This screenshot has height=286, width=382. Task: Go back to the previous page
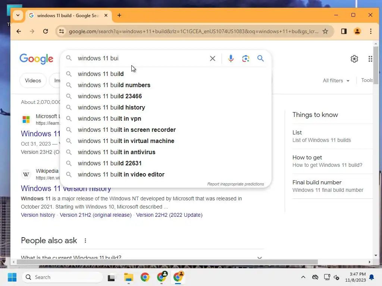tap(19, 31)
